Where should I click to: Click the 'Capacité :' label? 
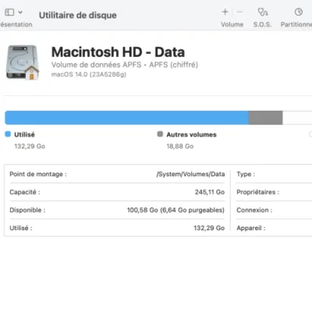click(25, 192)
